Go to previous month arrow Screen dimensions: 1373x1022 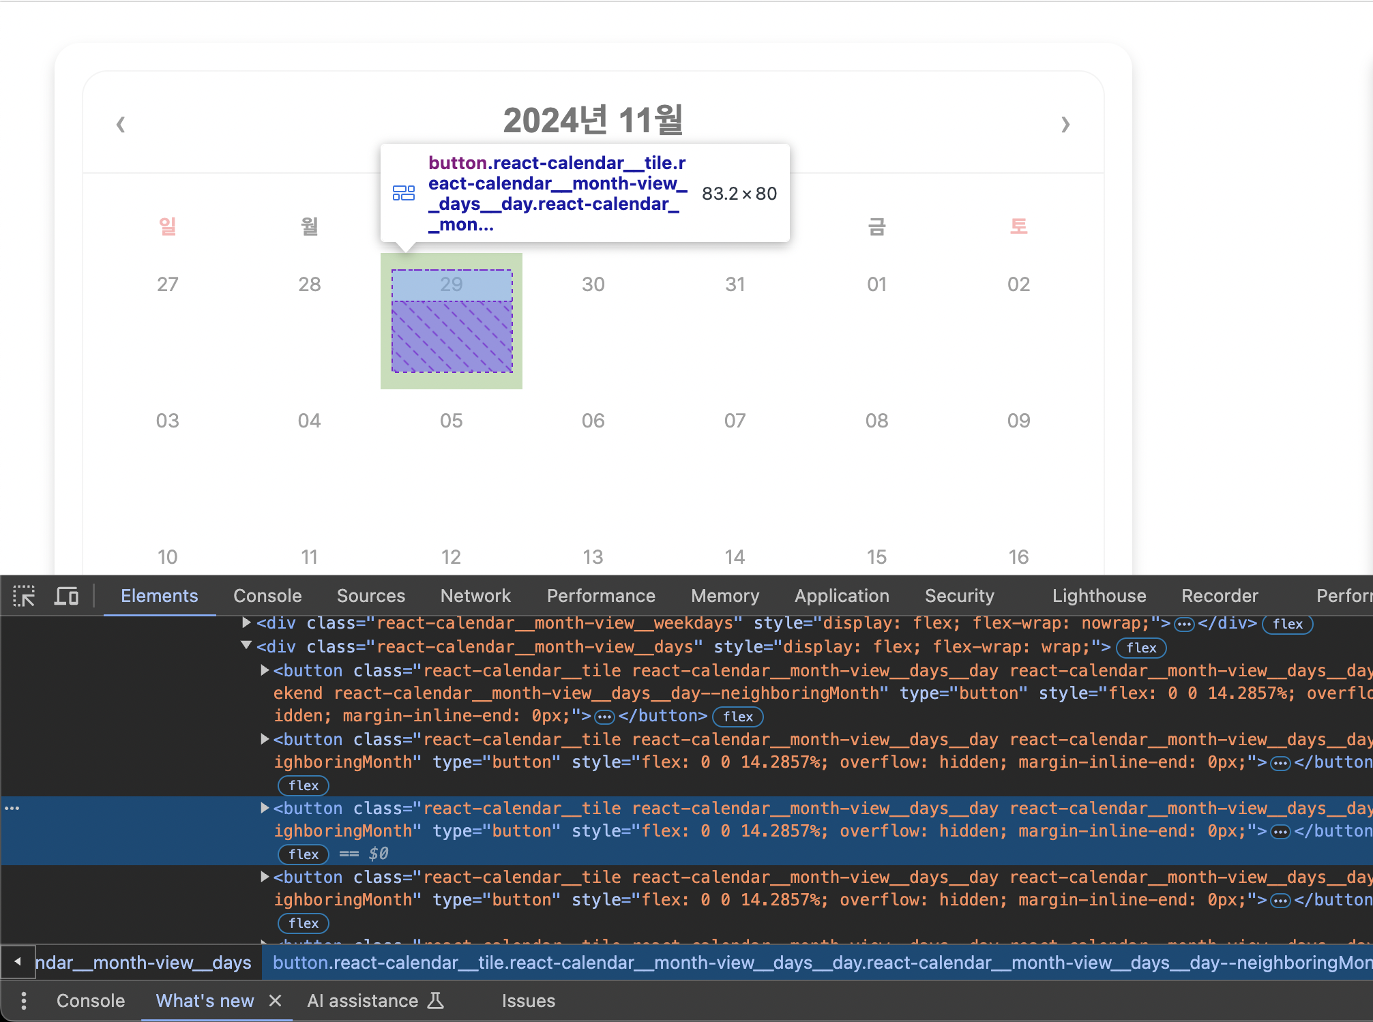[121, 124]
